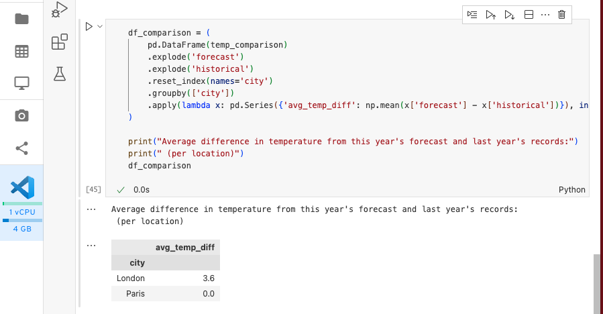Screen dimensions: 603x314
Task: Open more cell actions ellipsis
Action: pos(545,14)
